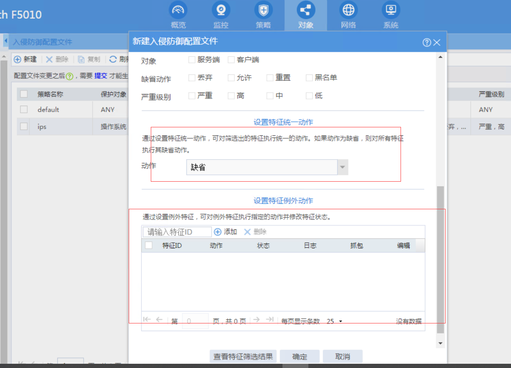Collapse the left navigation panel arrow
The width and height of the screenshot is (511, 368).
[x=6, y=41]
